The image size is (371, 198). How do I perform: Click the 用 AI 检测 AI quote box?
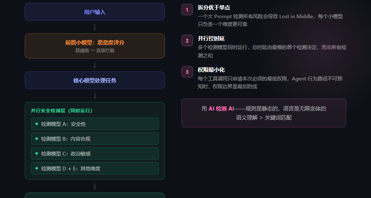pyautogui.click(x=263, y=113)
